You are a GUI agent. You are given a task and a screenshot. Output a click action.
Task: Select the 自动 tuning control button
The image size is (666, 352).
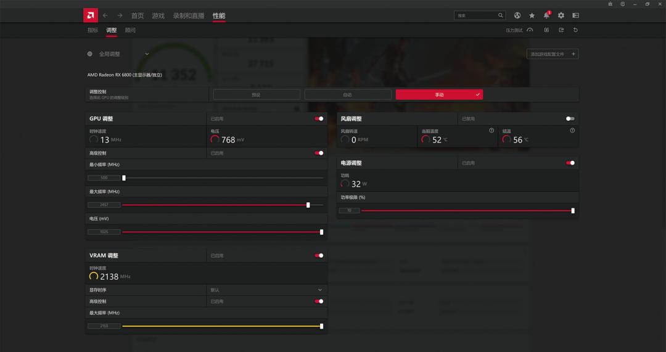point(348,95)
